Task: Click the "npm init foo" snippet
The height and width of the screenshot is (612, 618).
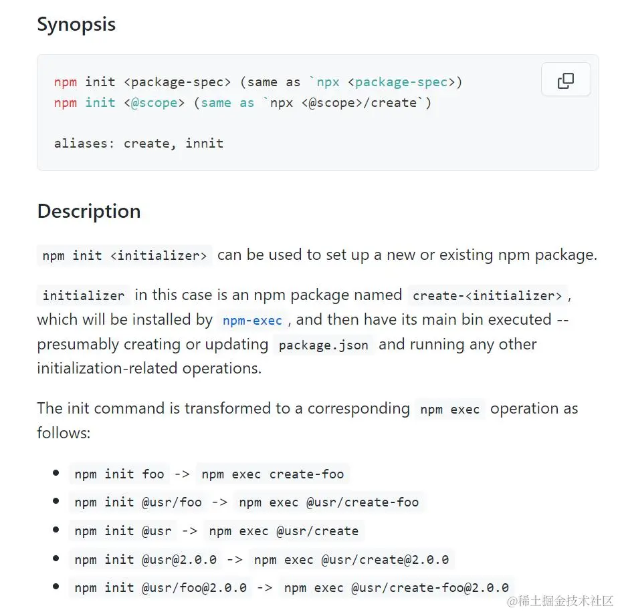Action: pyautogui.click(x=119, y=474)
